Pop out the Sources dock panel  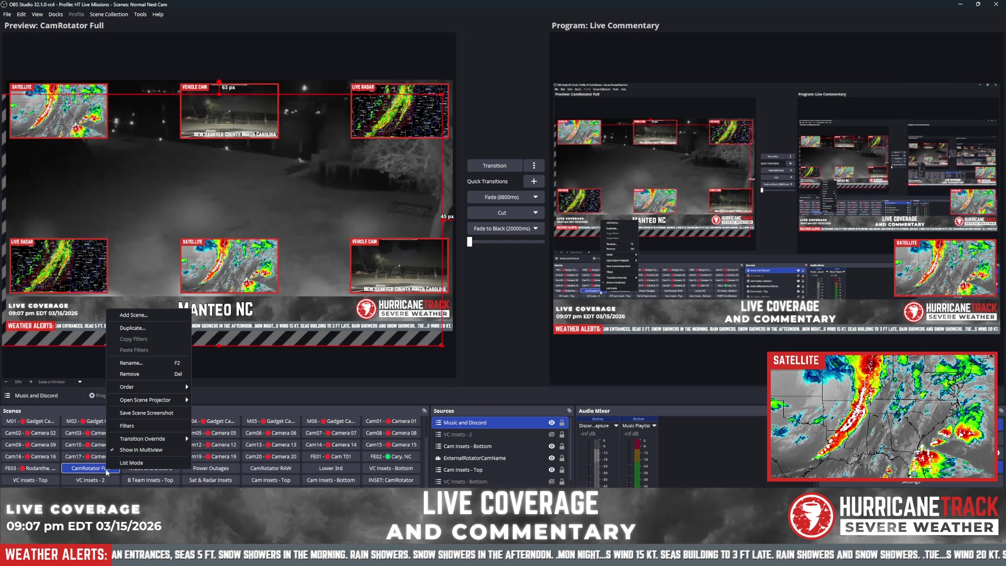569,411
